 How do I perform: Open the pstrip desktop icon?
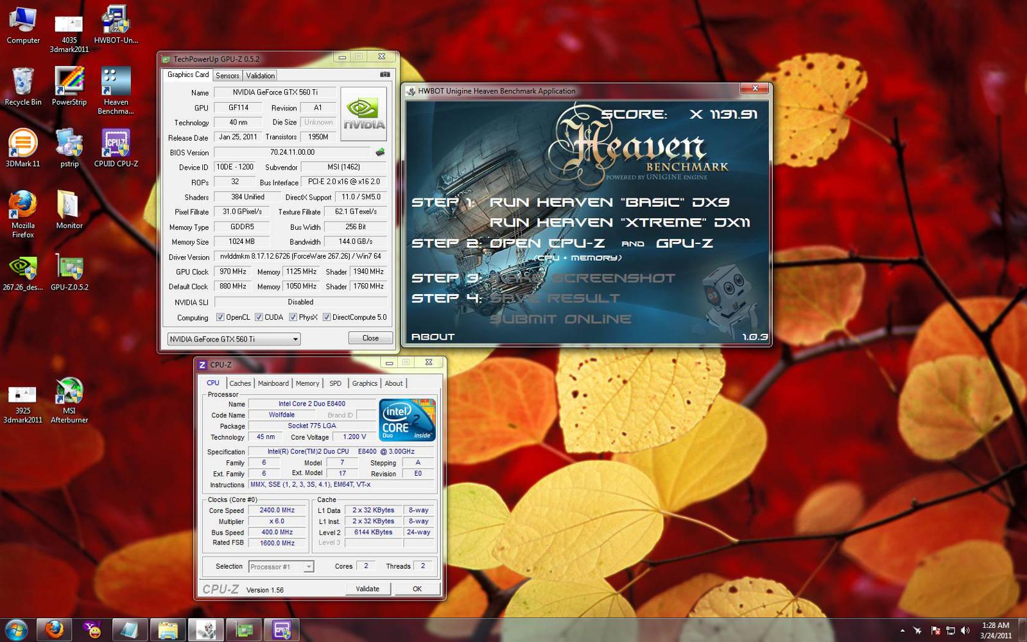coord(69,148)
